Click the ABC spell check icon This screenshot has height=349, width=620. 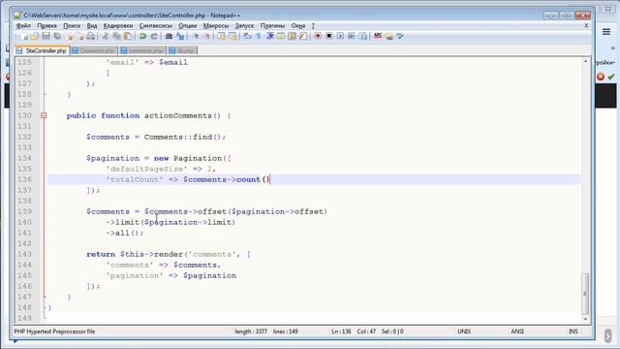click(378, 37)
